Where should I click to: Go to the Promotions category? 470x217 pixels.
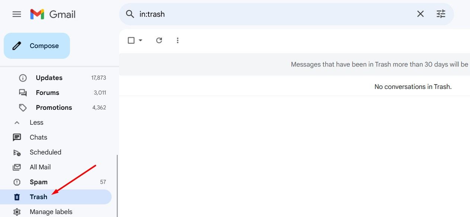[x=54, y=108]
